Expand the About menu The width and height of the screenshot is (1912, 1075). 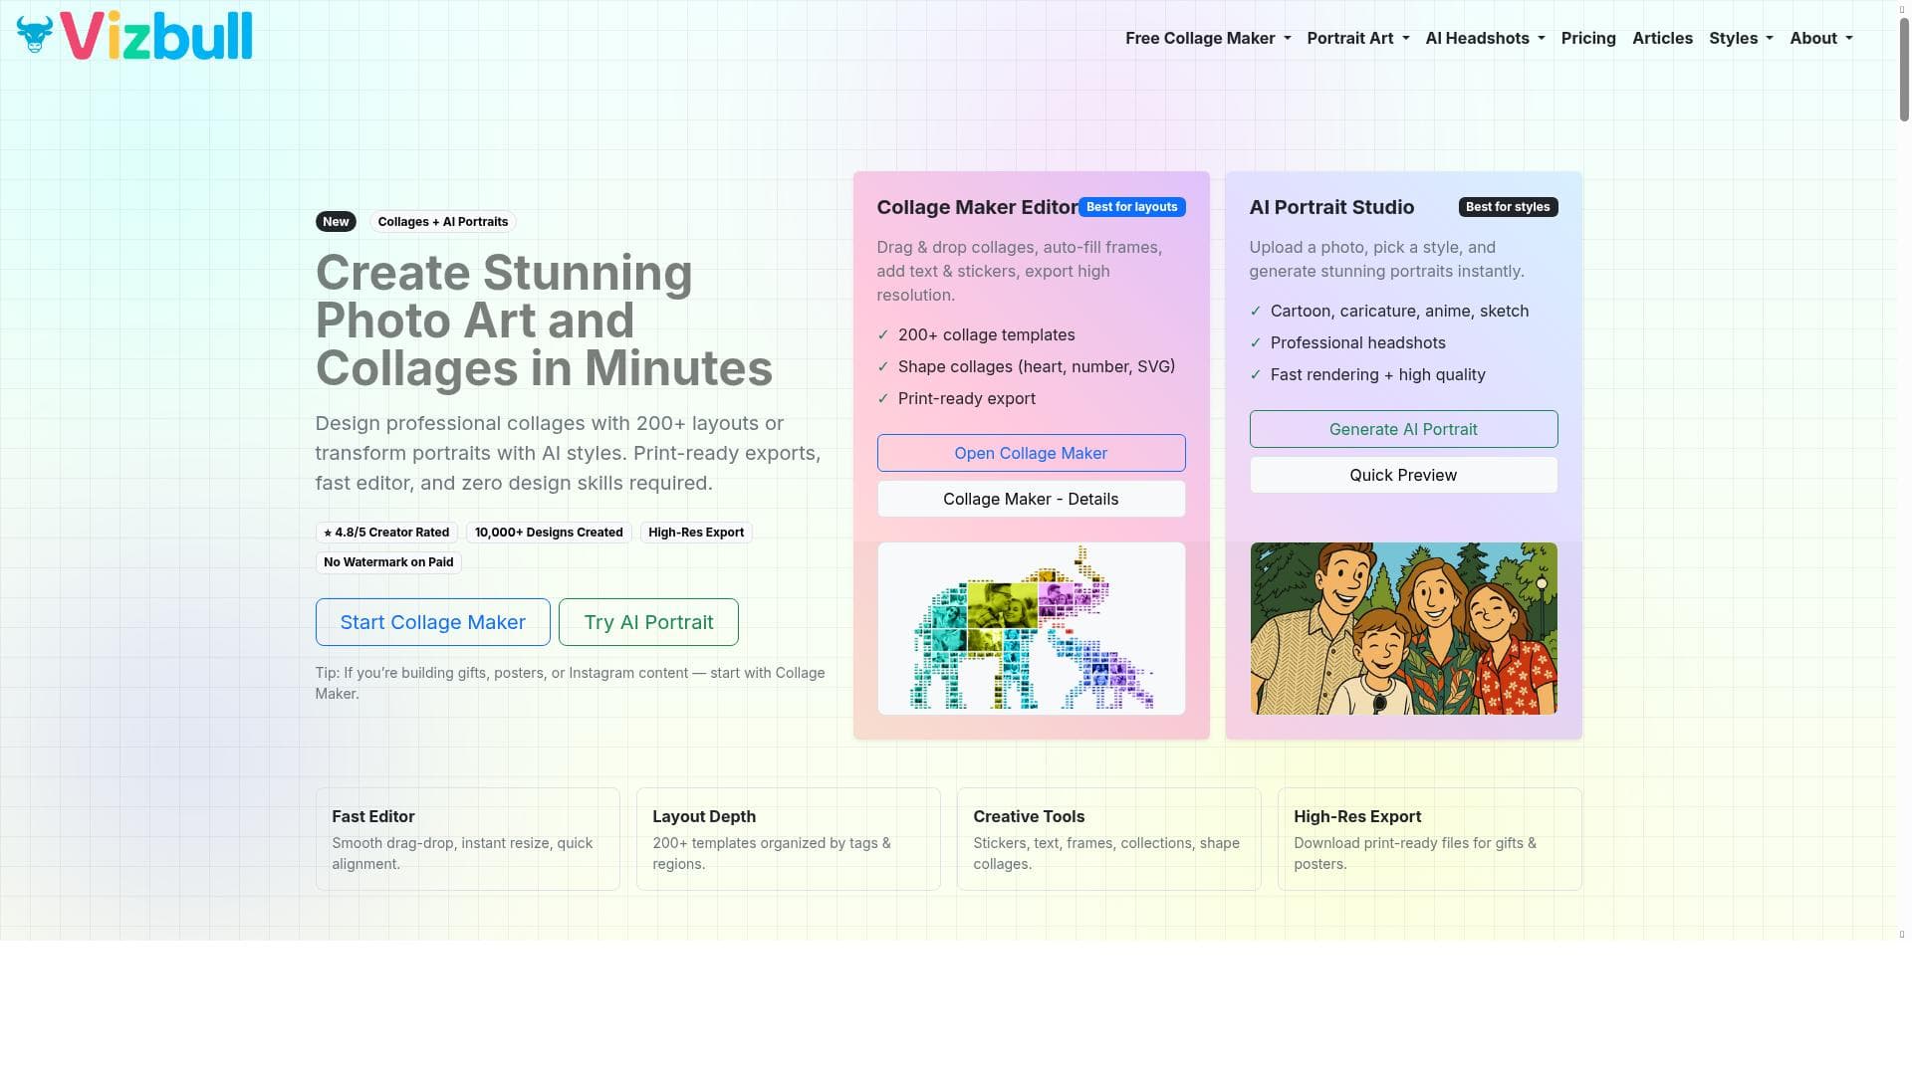(1820, 38)
